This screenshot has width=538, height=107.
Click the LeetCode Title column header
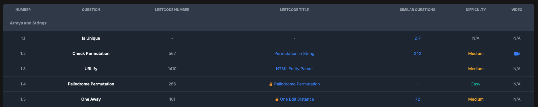(x=294, y=10)
